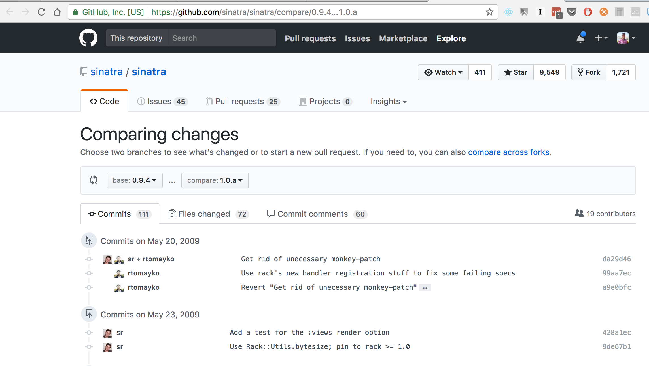
Task: View the 411 watchers count
Action: click(x=480, y=72)
